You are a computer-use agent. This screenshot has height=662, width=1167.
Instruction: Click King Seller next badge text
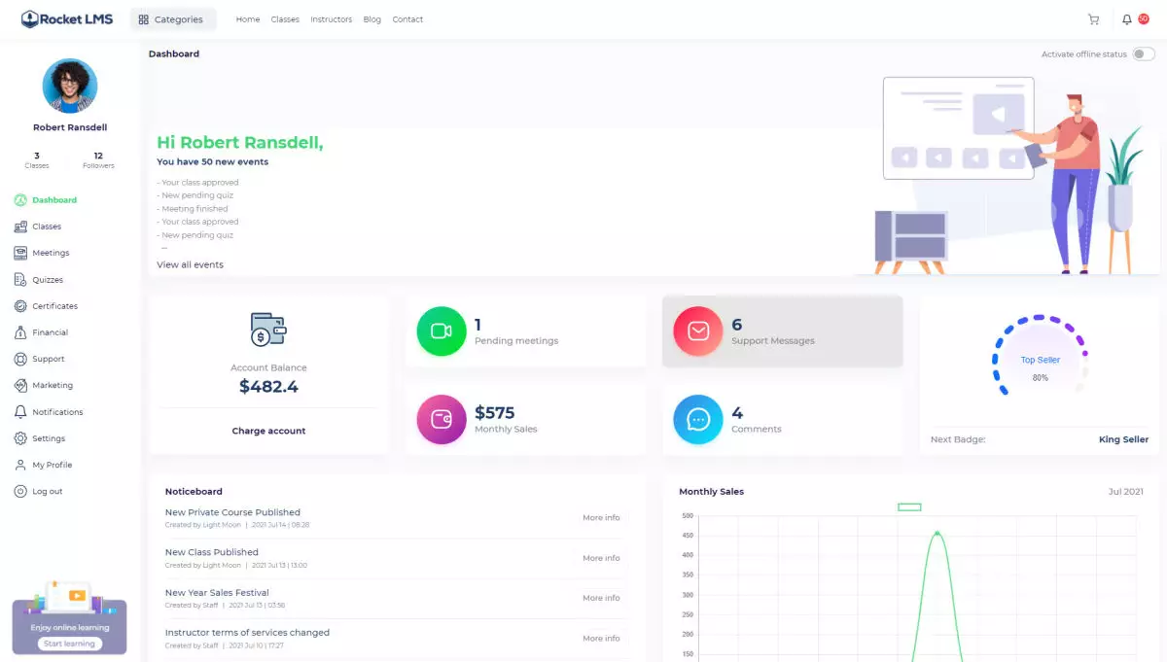(1123, 439)
